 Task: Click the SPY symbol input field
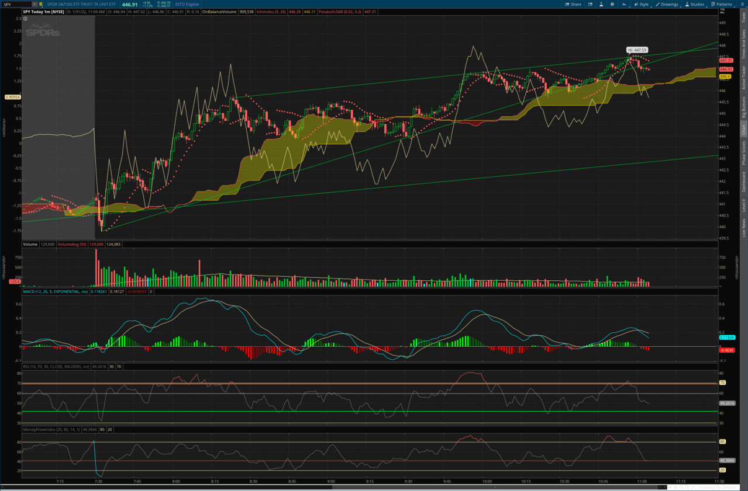point(16,4)
